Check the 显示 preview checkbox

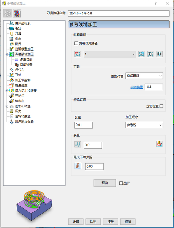coord(121,183)
